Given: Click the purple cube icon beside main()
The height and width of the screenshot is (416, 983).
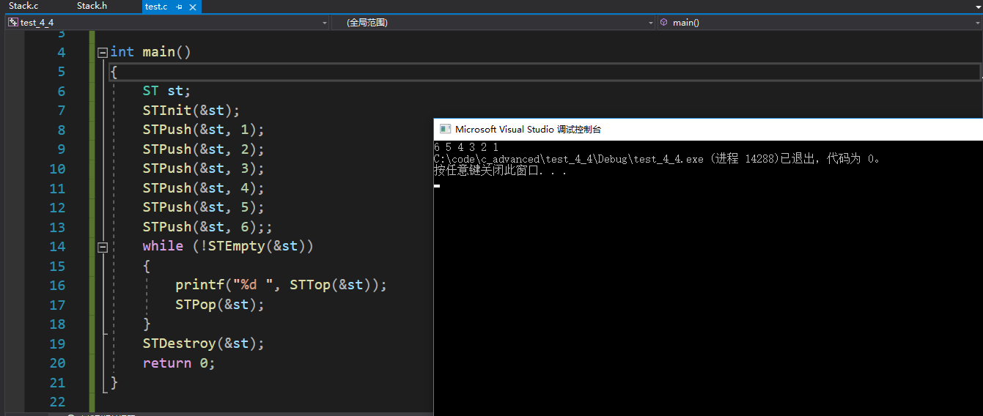Looking at the screenshot, I should click(664, 23).
